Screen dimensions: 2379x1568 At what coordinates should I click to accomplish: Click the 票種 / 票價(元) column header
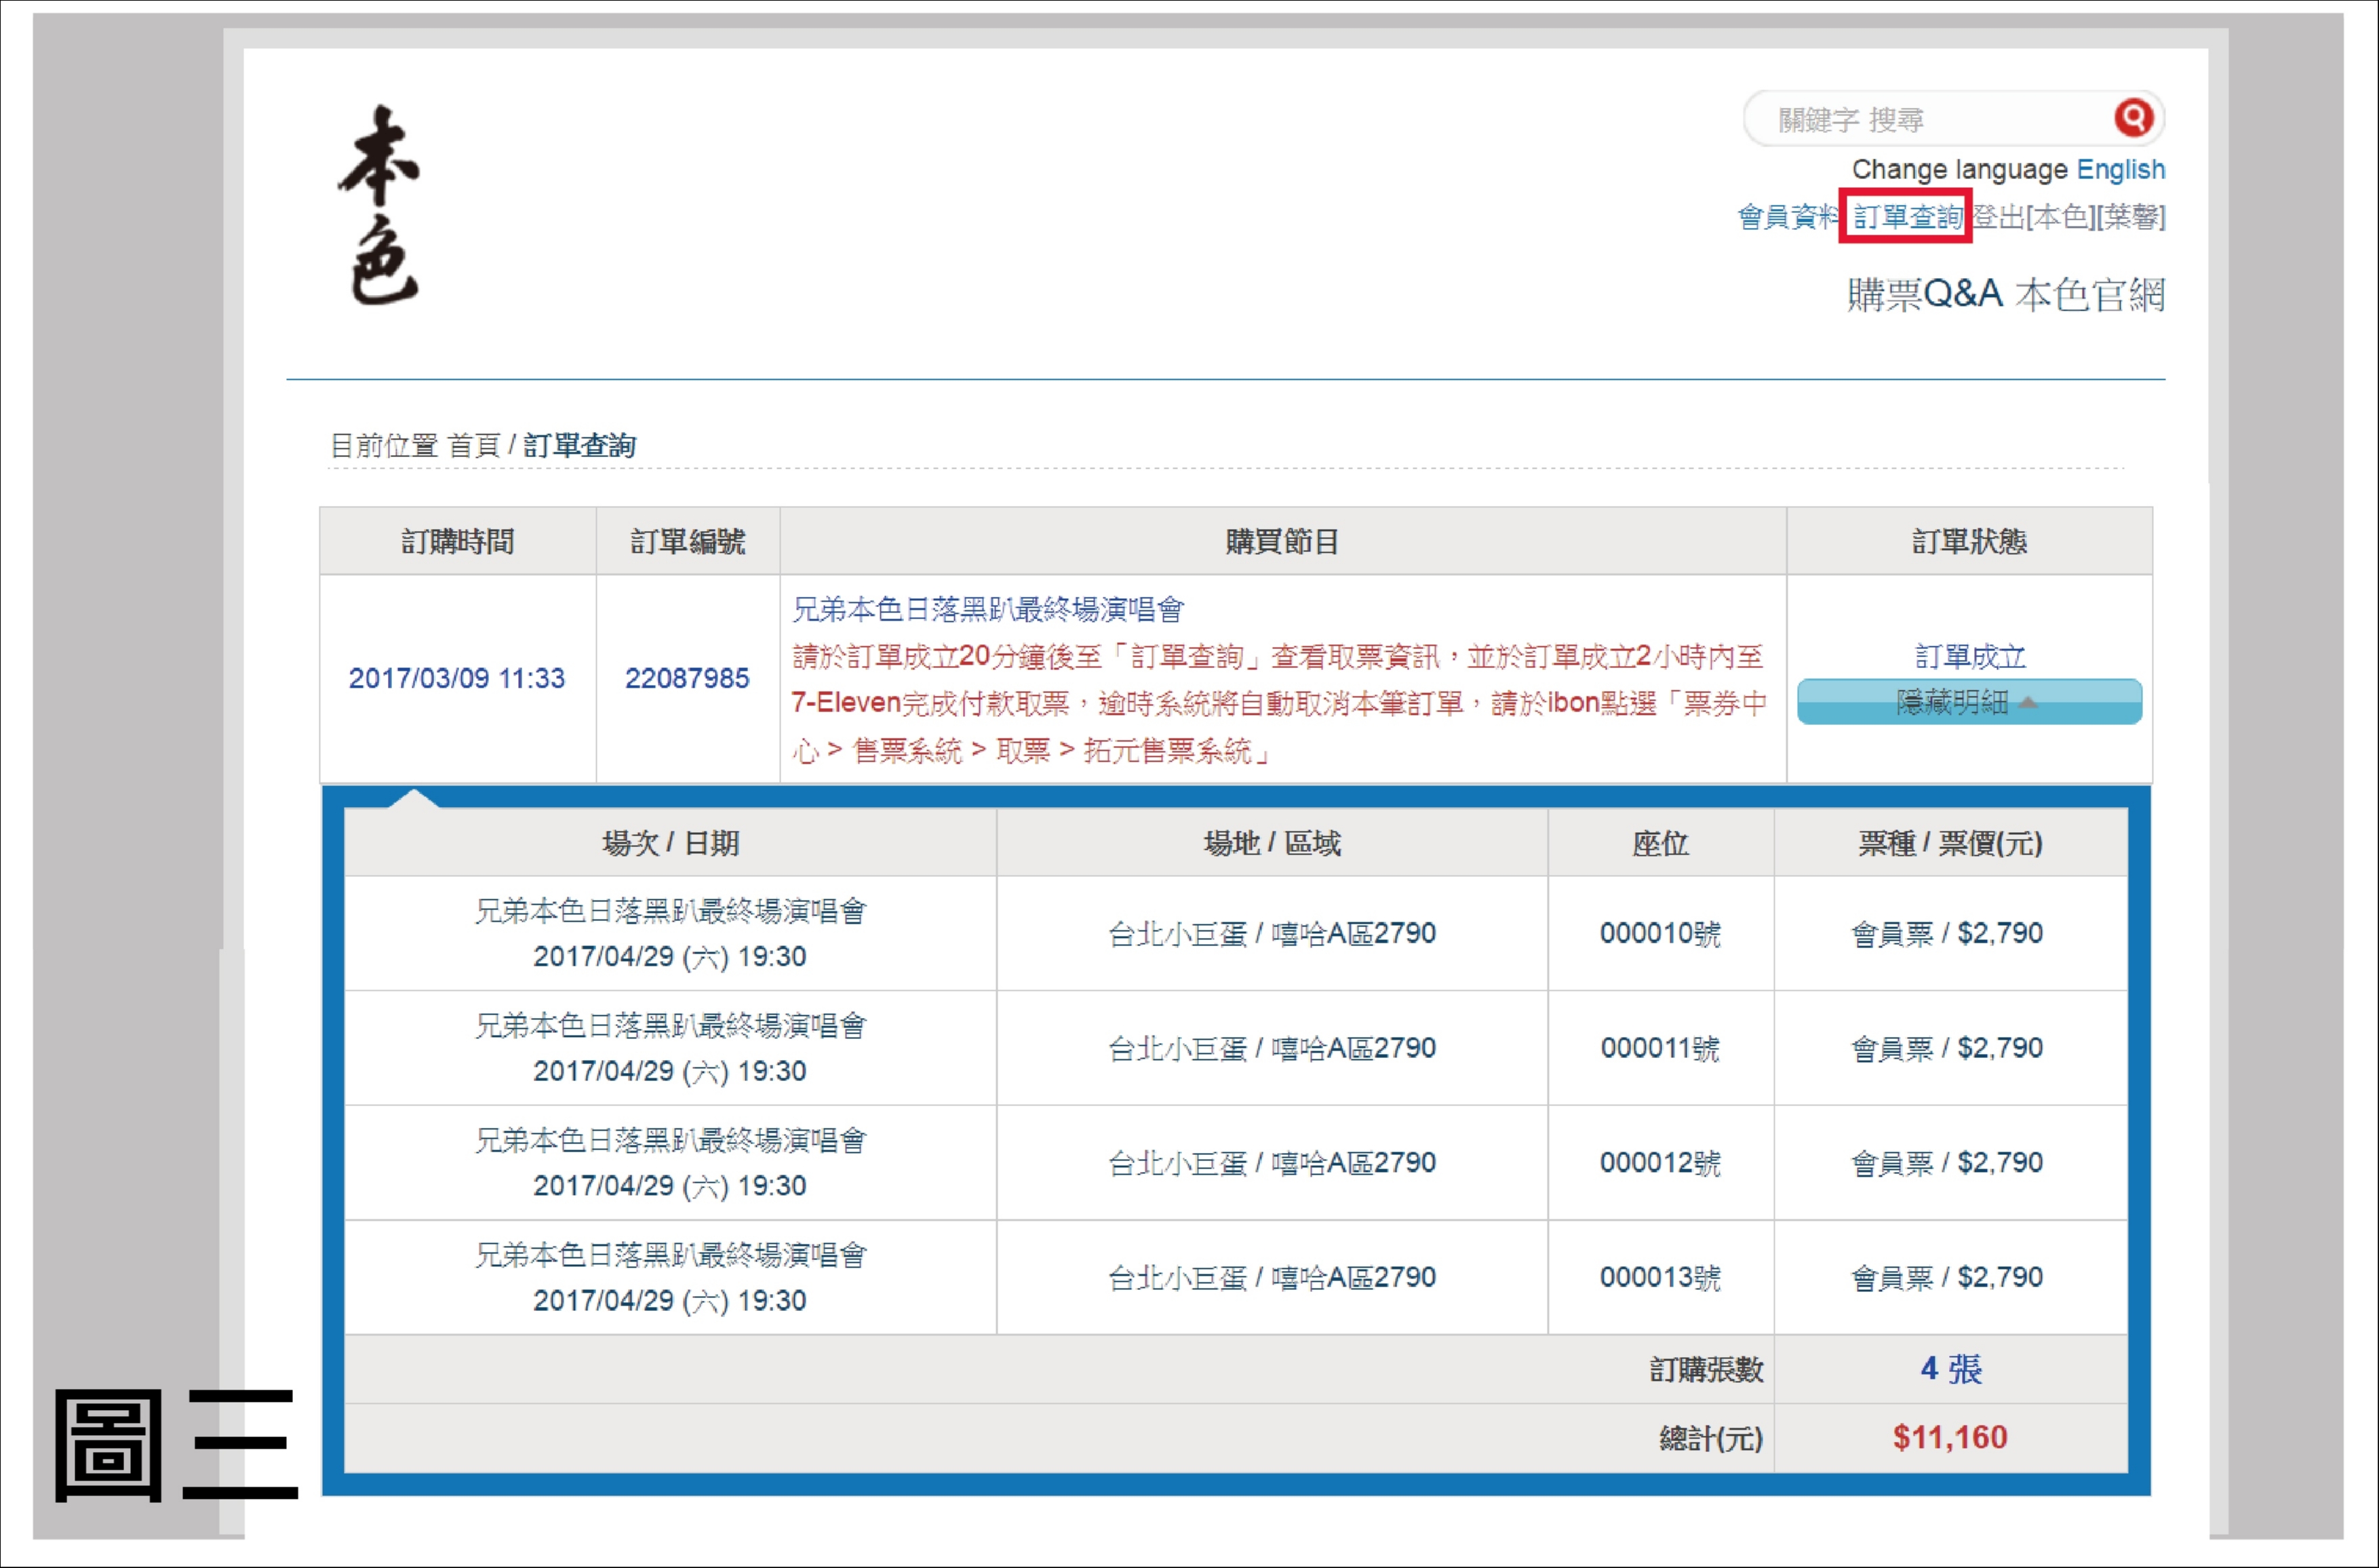1950,843
